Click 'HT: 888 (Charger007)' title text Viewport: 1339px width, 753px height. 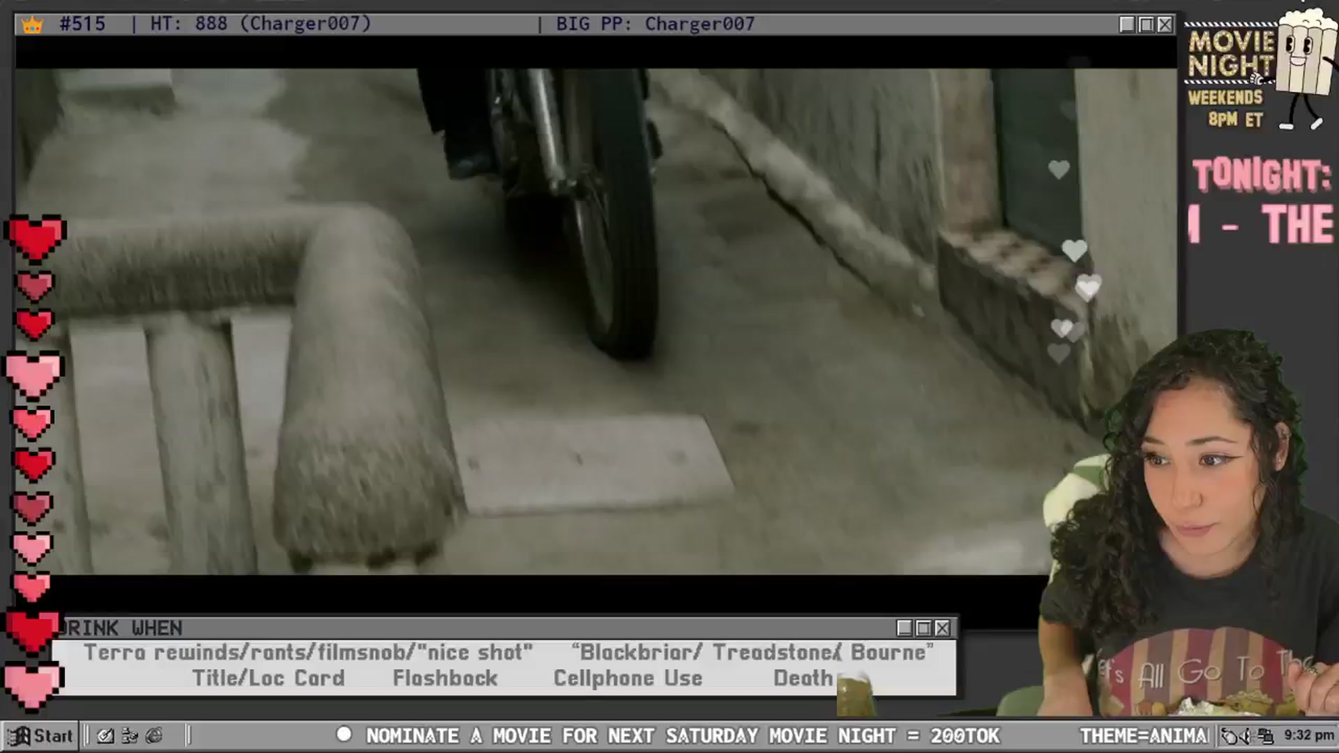click(261, 24)
